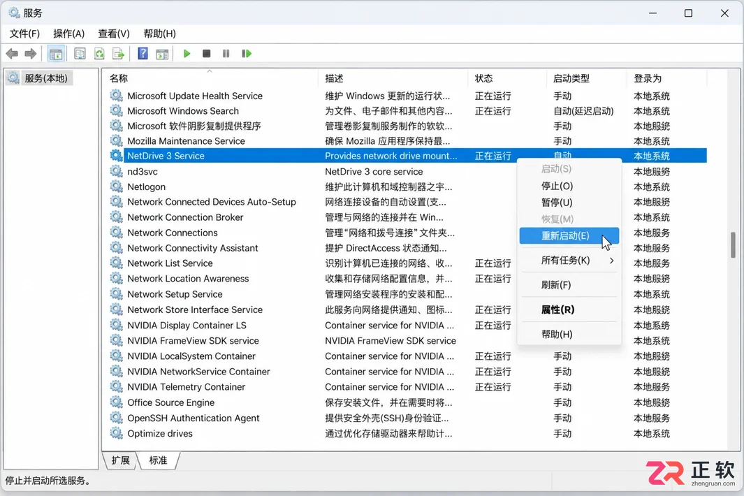Select Microsoft Update Health Service row
744x496 pixels.
[x=408, y=96]
